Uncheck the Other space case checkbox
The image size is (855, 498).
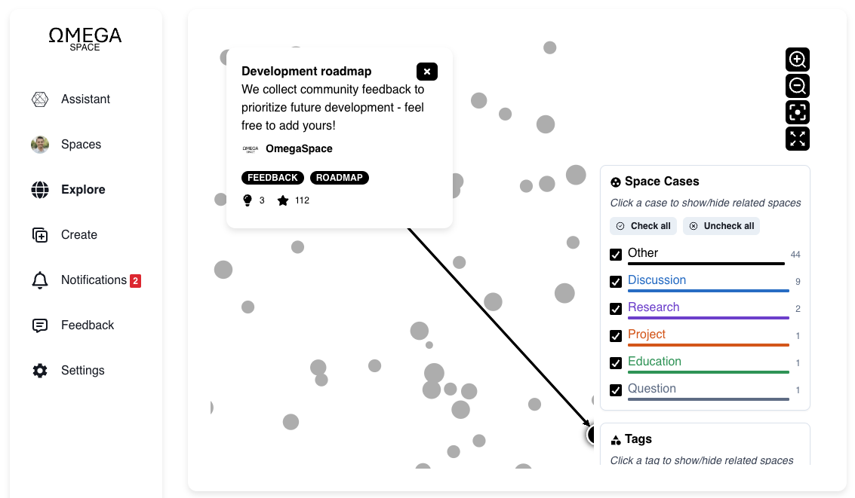616,255
